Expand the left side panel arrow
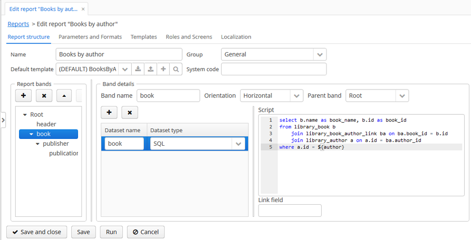This screenshot has height=240, width=471. click(3, 120)
